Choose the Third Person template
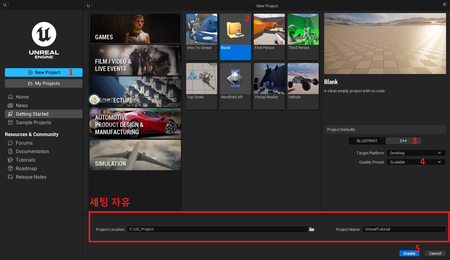The height and width of the screenshot is (260, 450). (x=303, y=37)
